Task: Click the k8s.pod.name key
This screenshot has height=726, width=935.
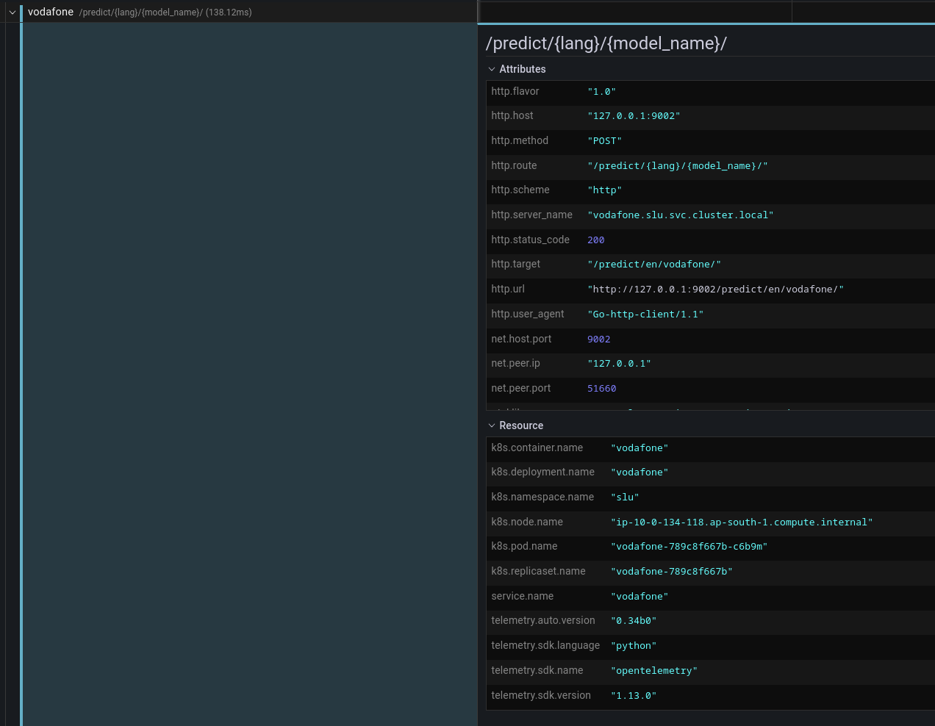Action: [x=524, y=546]
